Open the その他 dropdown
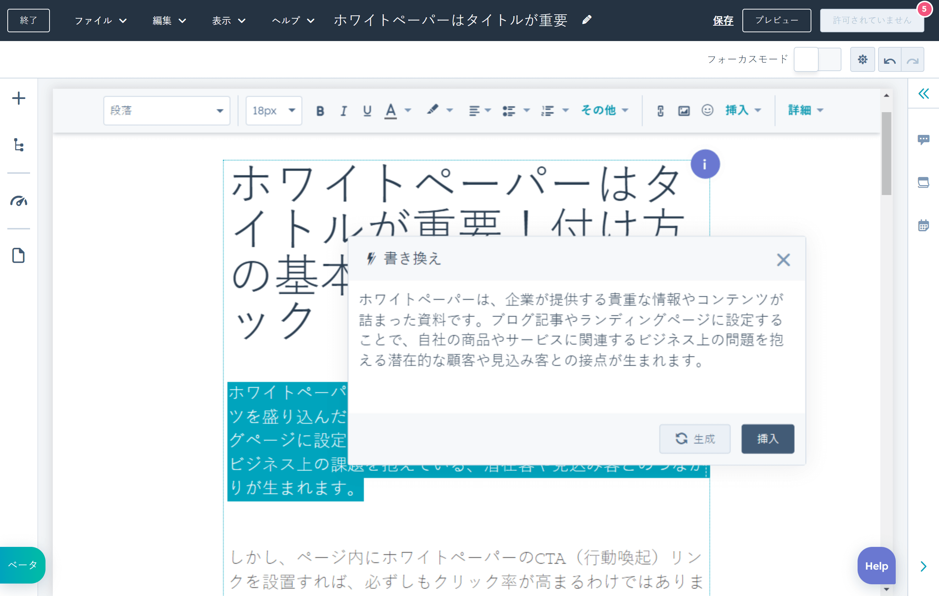Screen dimensions: 939x596 pyautogui.click(x=604, y=110)
